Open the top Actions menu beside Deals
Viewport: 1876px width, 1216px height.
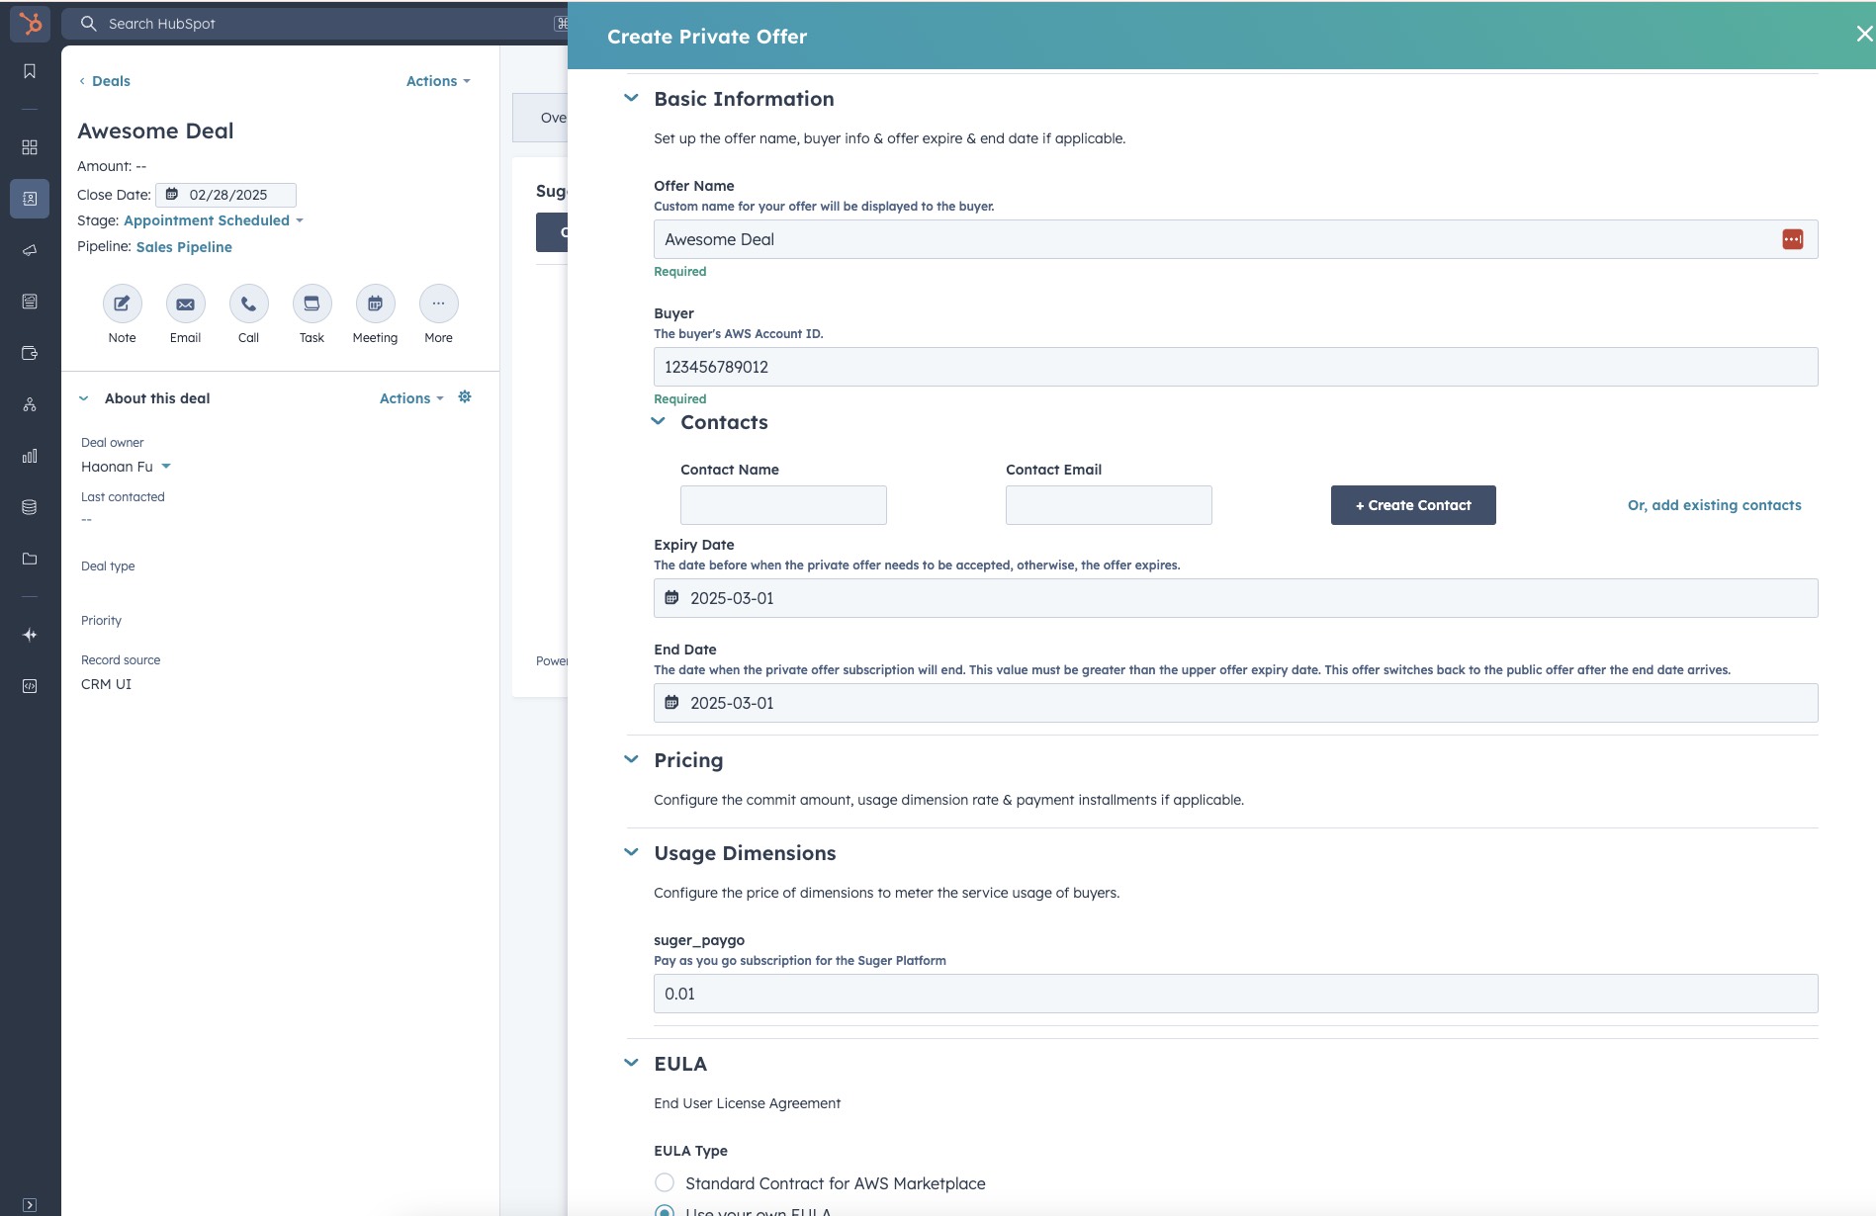[437, 81]
